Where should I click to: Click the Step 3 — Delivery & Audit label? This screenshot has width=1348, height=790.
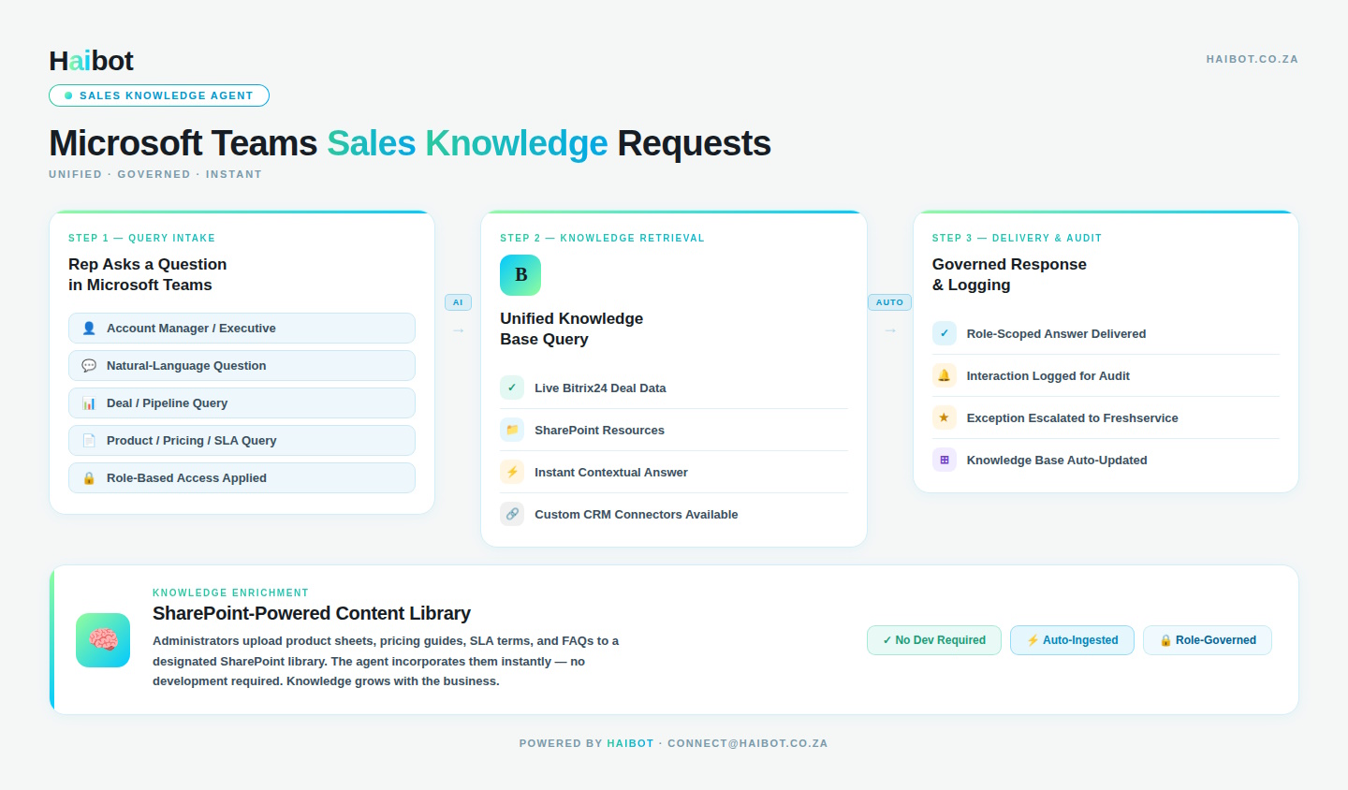pyautogui.click(x=1017, y=238)
